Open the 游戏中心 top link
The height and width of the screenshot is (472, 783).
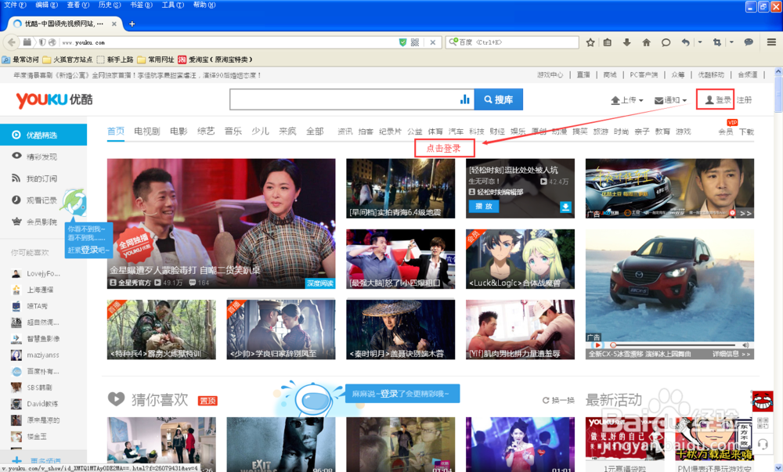[550, 75]
